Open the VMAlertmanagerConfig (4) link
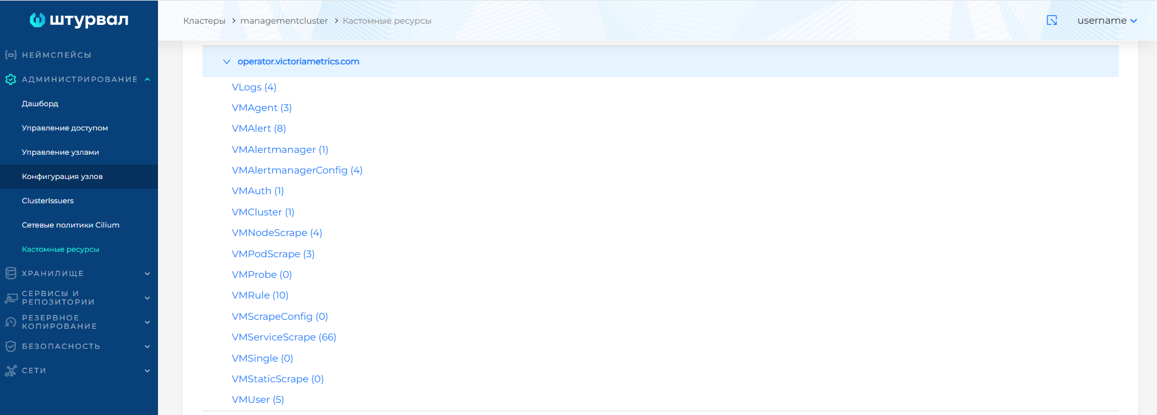 pos(297,170)
